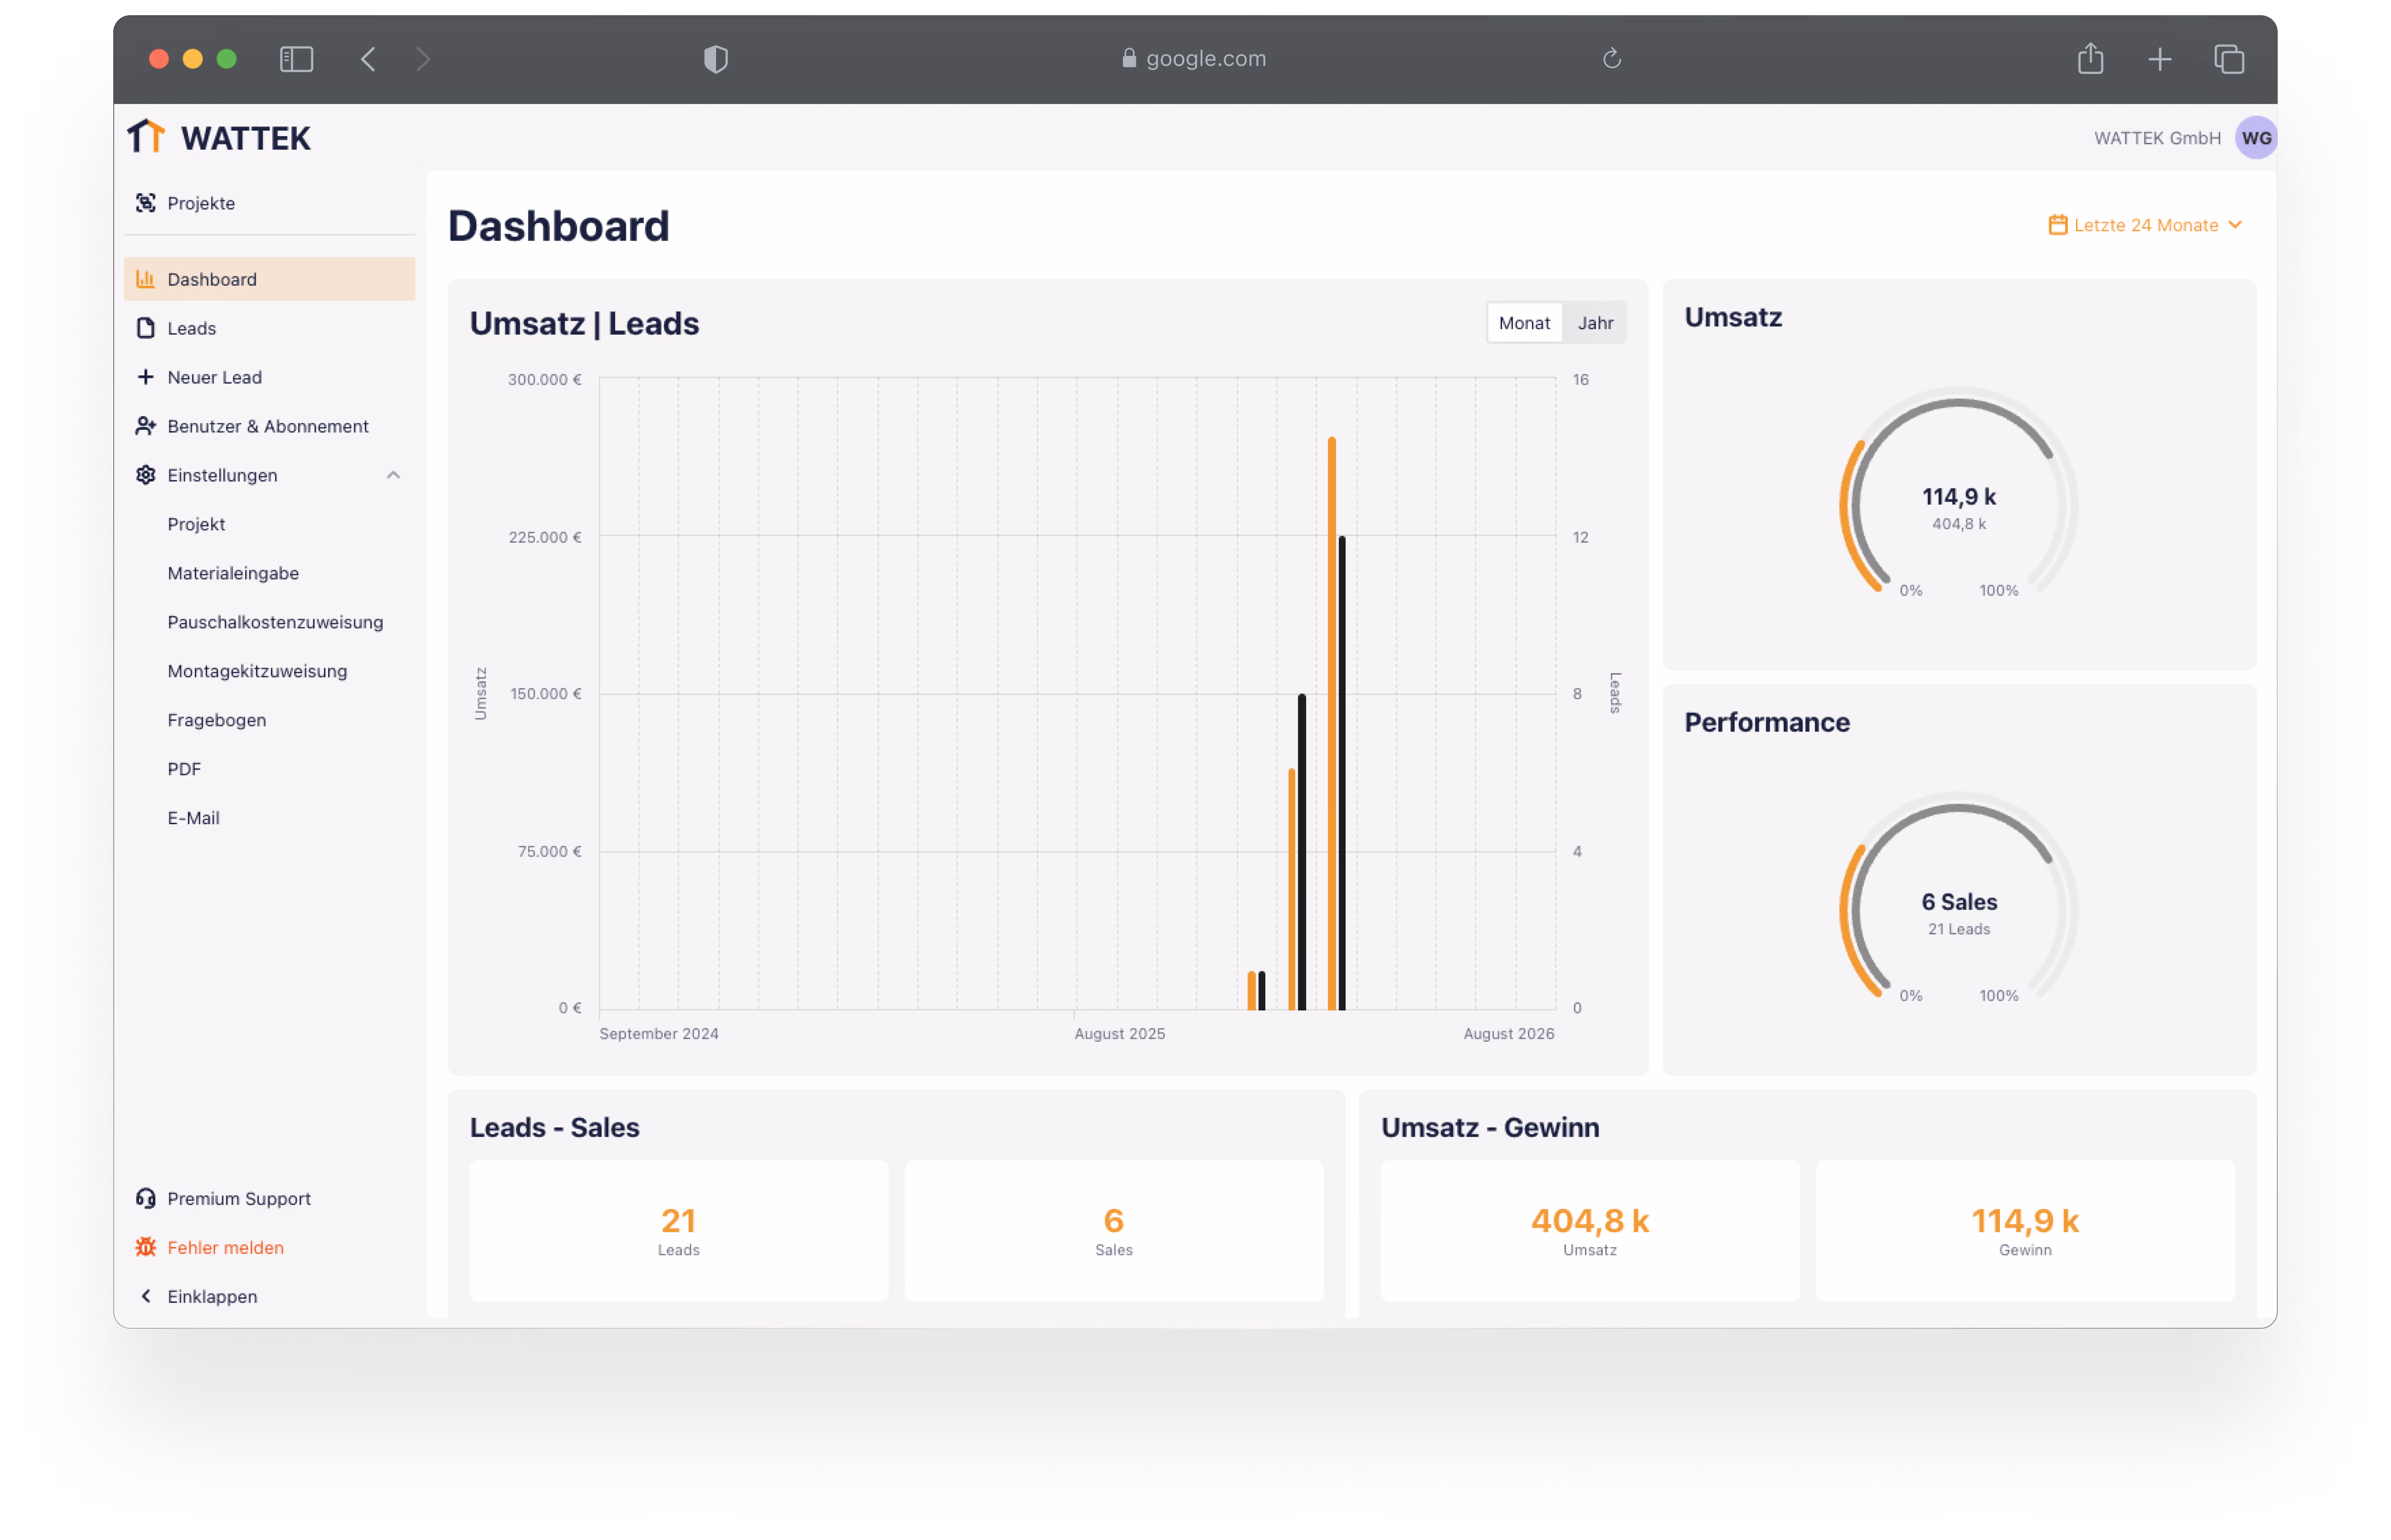Viewport: 2391px width, 1540px height.
Task: Open a new tab with the plus icon
Action: click(2160, 59)
